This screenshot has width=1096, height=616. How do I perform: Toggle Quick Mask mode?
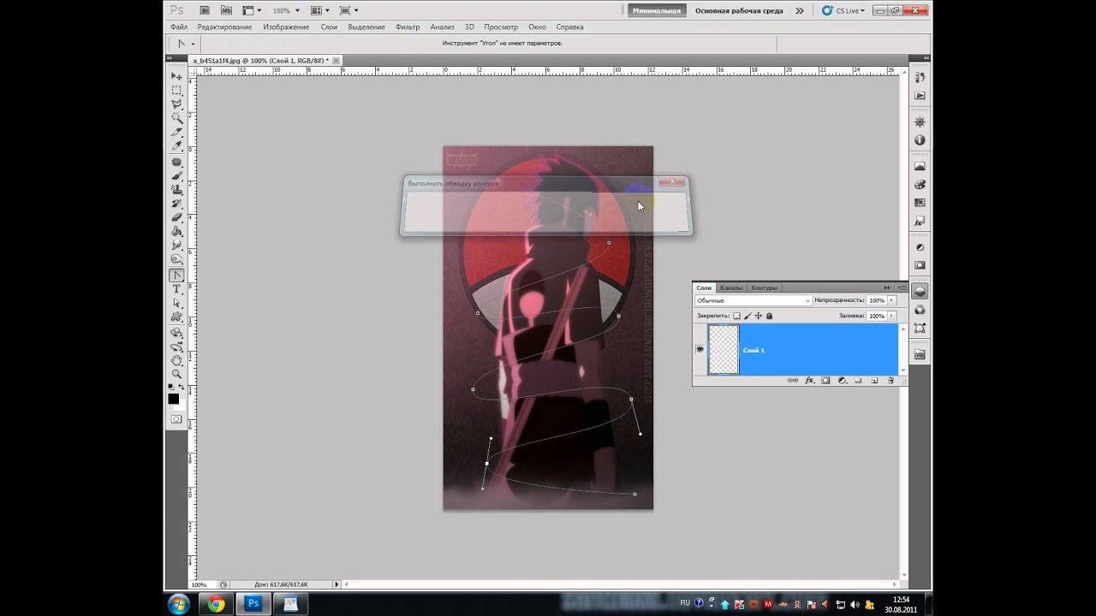pos(176,418)
